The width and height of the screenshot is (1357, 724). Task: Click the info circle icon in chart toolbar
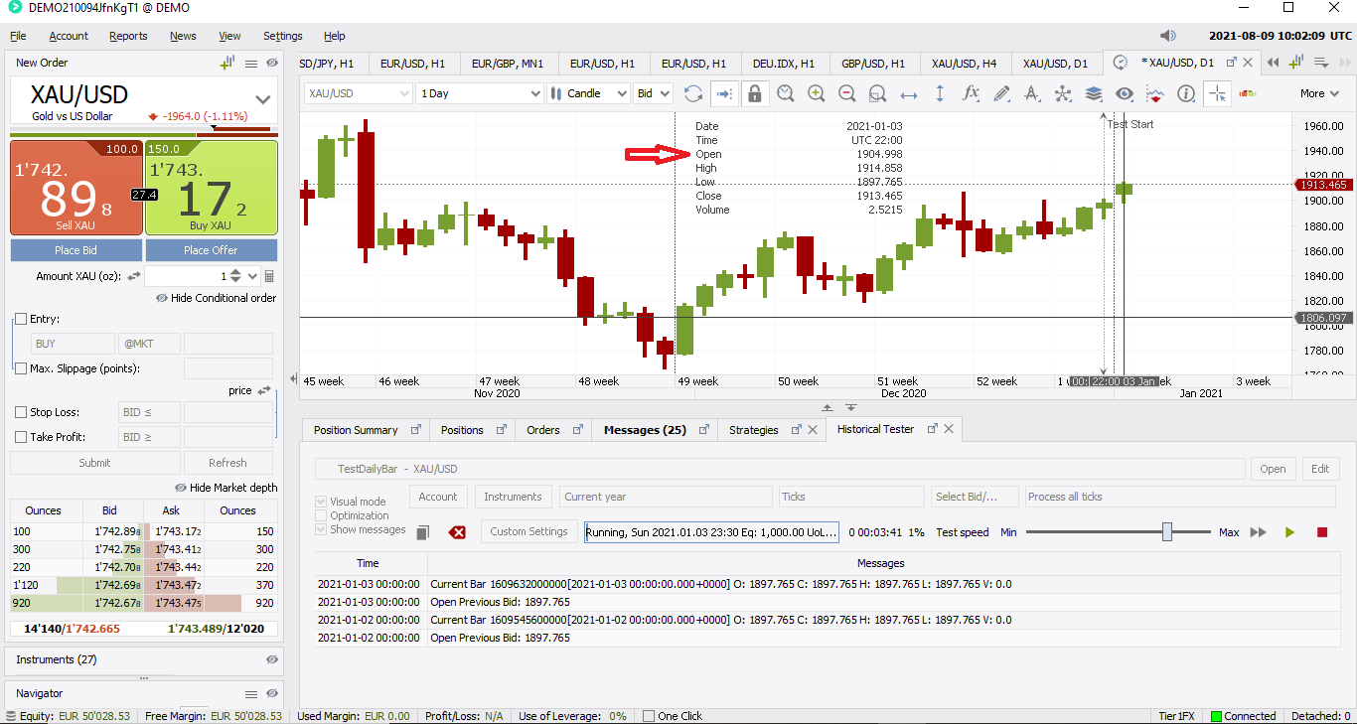tap(1186, 93)
